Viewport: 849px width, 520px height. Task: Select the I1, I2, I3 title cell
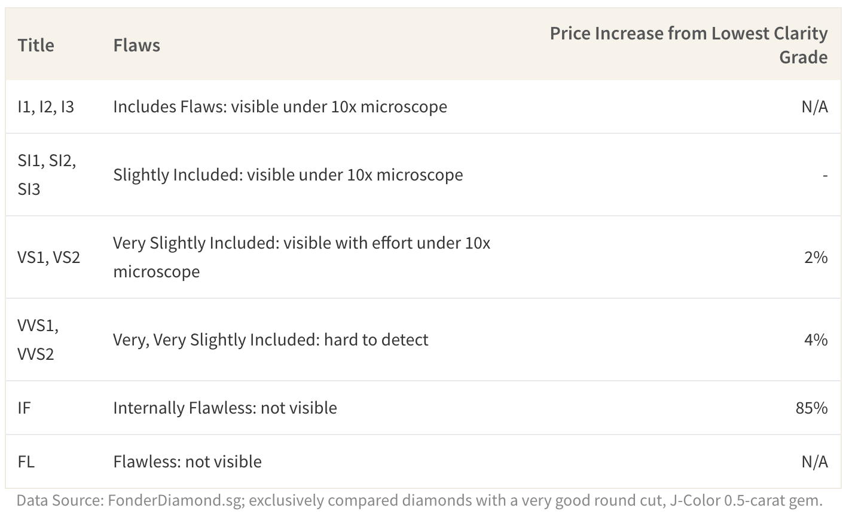pos(46,106)
